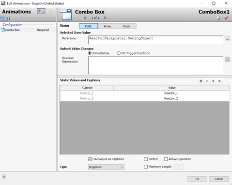Click the clear animation eraser icon
The image size is (232, 185).
[x=218, y=18]
